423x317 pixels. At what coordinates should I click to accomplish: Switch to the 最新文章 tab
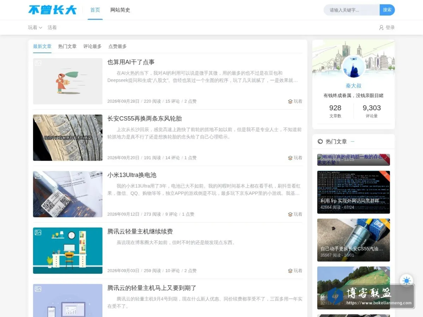pos(42,46)
